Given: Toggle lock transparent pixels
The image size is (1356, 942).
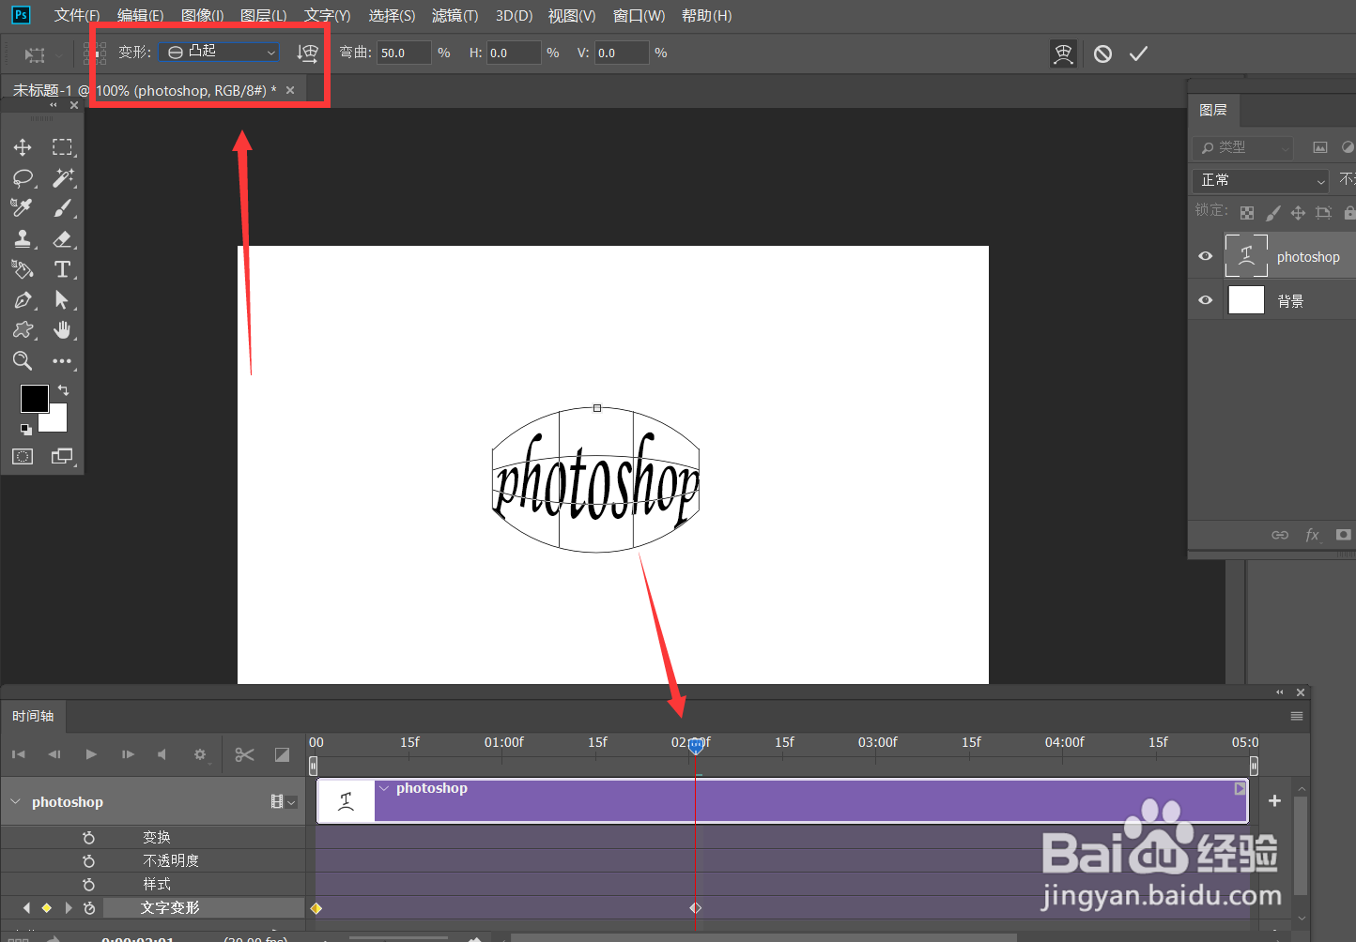Looking at the screenshot, I should [1247, 213].
